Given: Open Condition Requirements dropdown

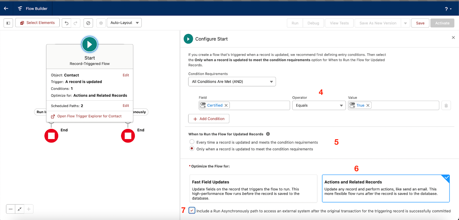Looking at the screenshot, I should point(232,81).
